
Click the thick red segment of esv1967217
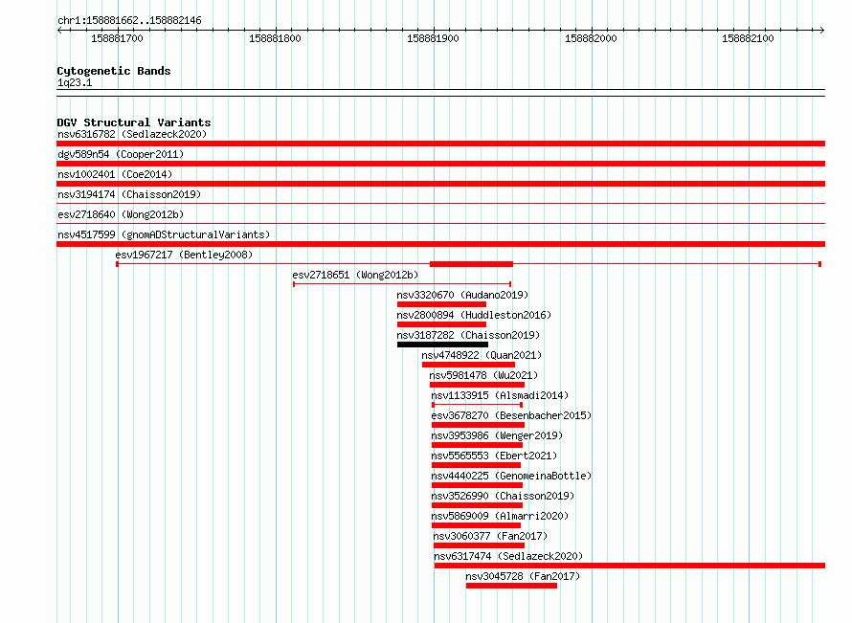pyautogui.click(x=471, y=264)
